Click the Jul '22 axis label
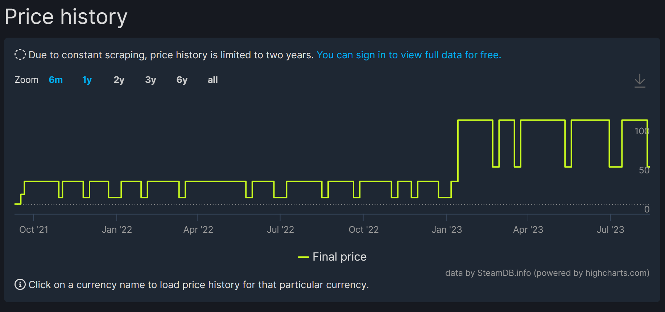665x312 pixels. [280, 229]
